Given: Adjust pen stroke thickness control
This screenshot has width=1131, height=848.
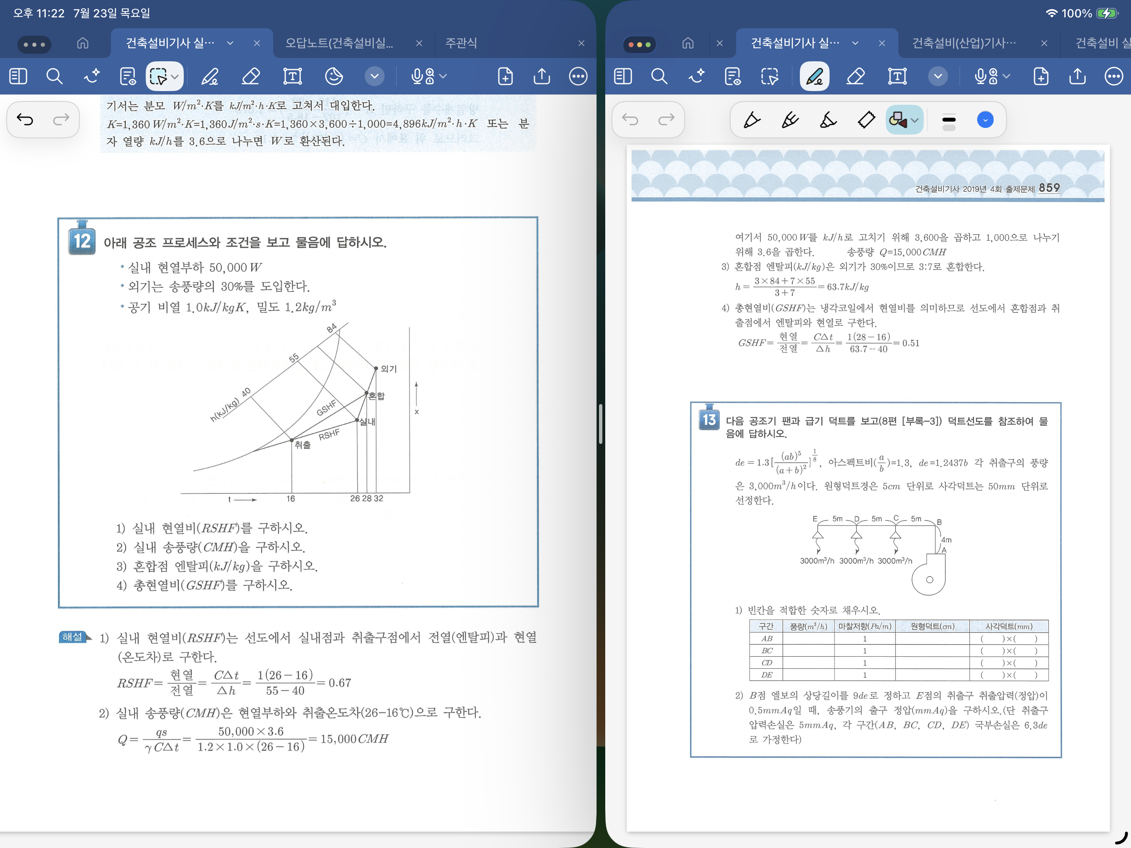Looking at the screenshot, I should click(949, 122).
